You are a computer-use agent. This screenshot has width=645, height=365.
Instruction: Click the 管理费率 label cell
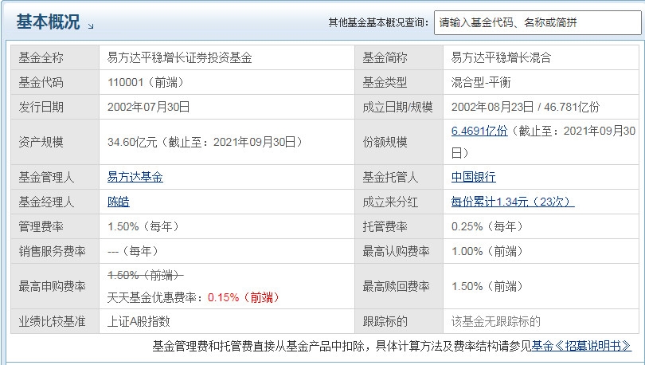pyautogui.click(x=55, y=226)
